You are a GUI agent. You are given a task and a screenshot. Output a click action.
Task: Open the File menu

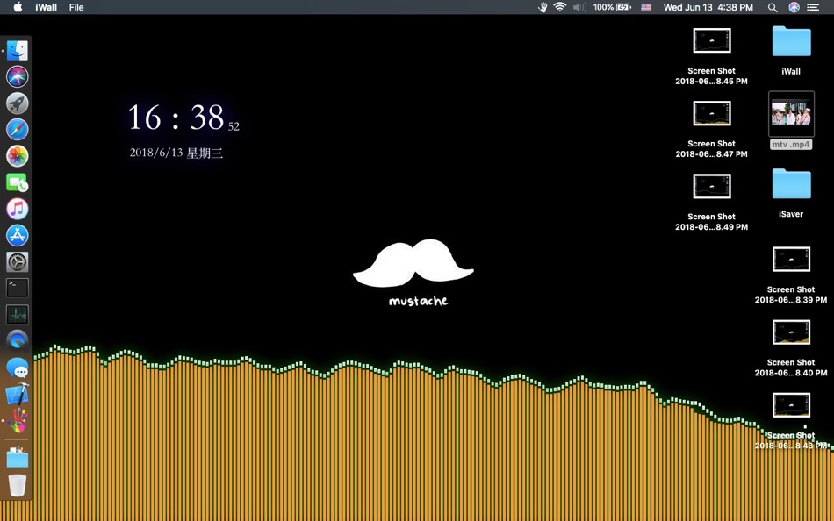(x=76, y=7)
